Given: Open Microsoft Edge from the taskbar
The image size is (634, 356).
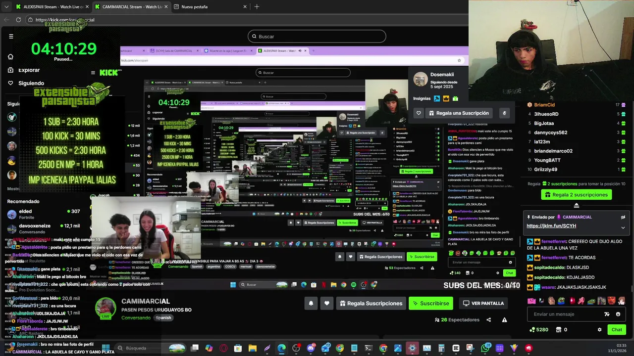Looking at the screenshot, I should tap(281, 348).
